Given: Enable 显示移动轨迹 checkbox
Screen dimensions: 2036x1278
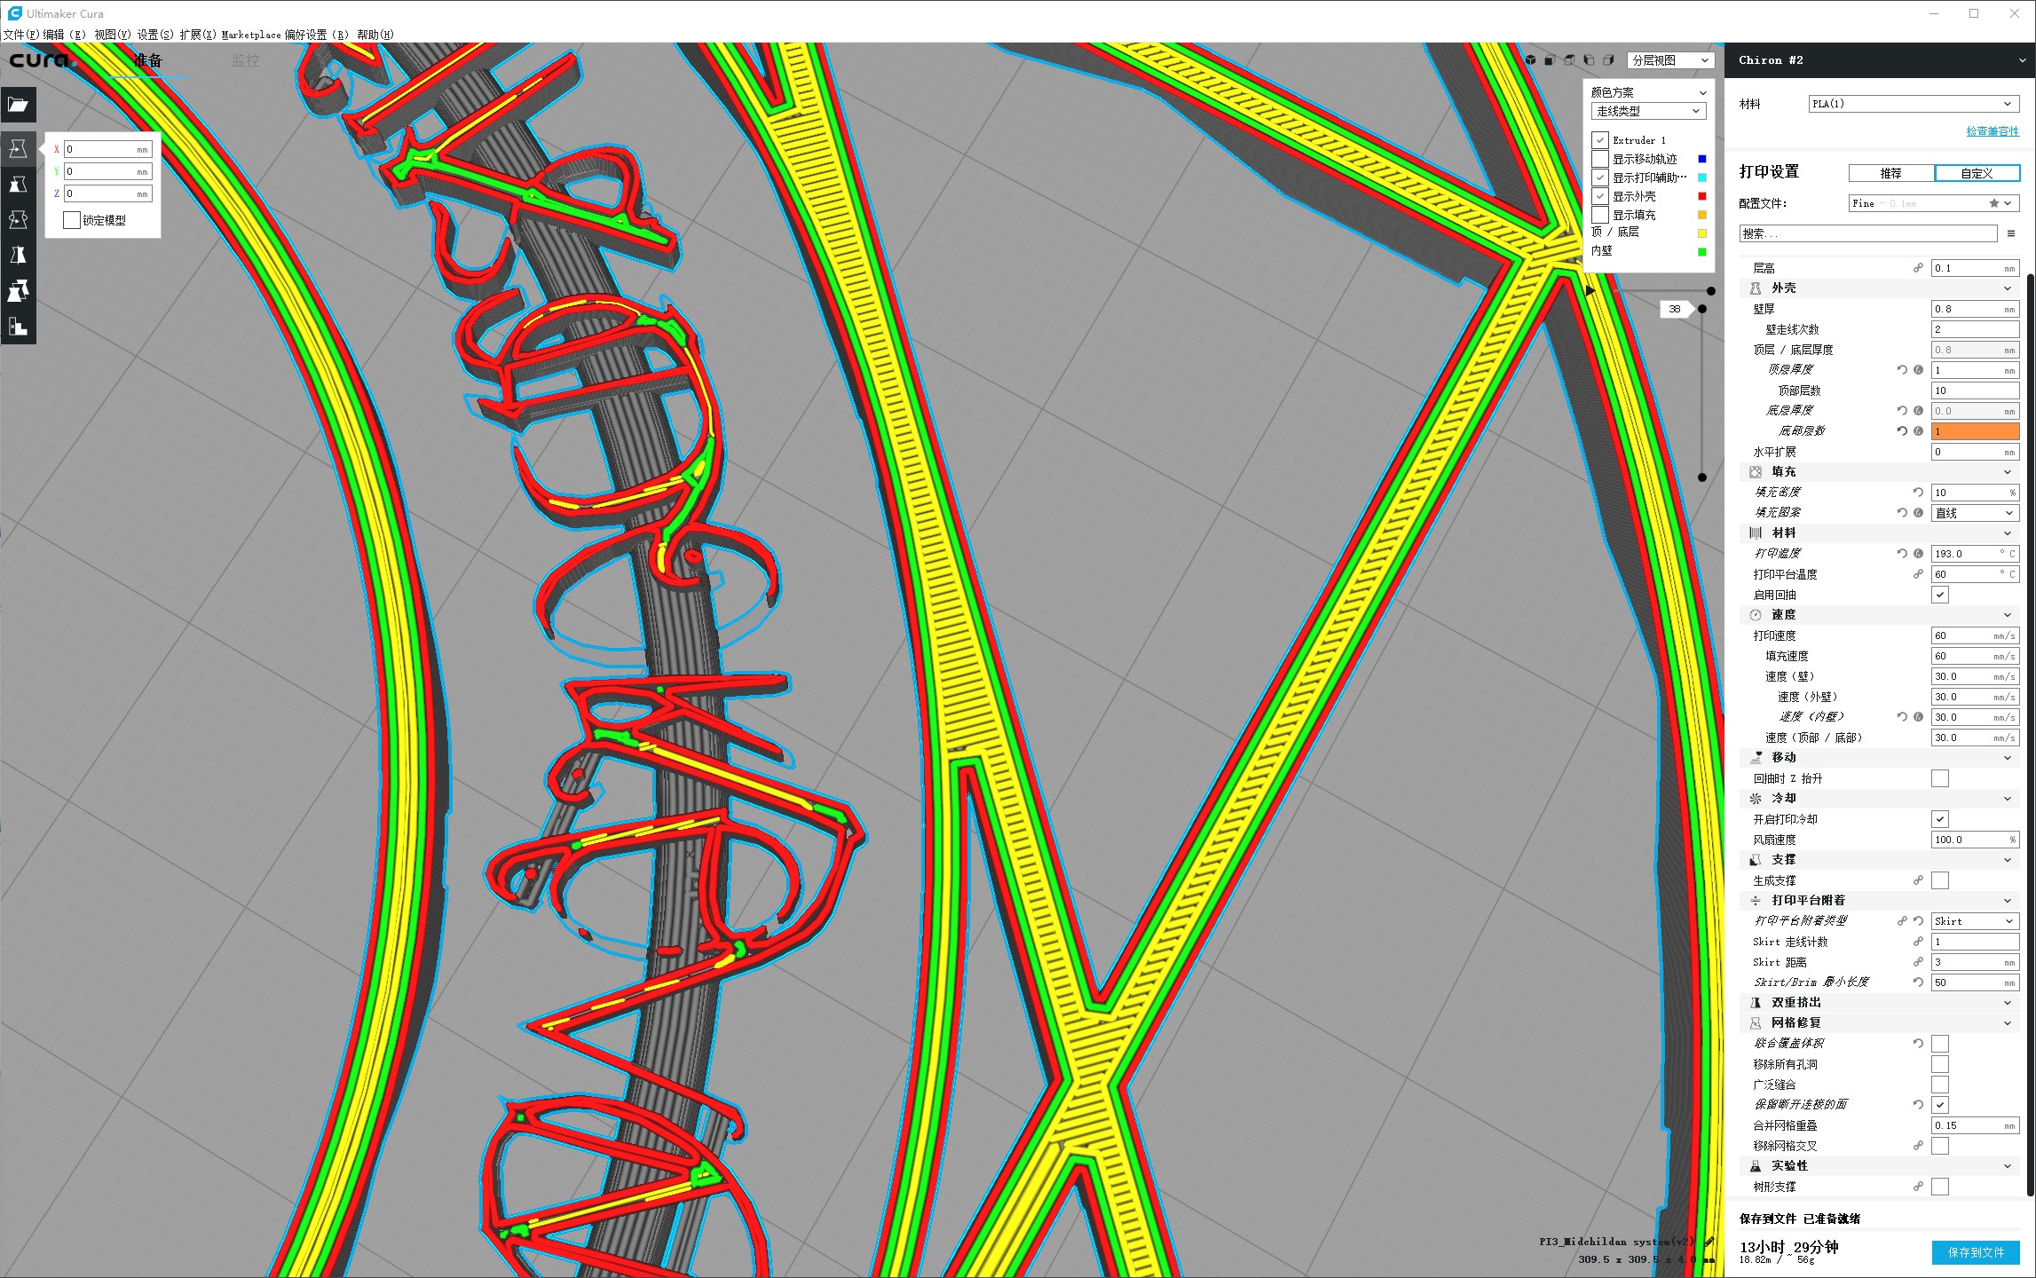Looking at the screenshot, I should [1600, 159].
